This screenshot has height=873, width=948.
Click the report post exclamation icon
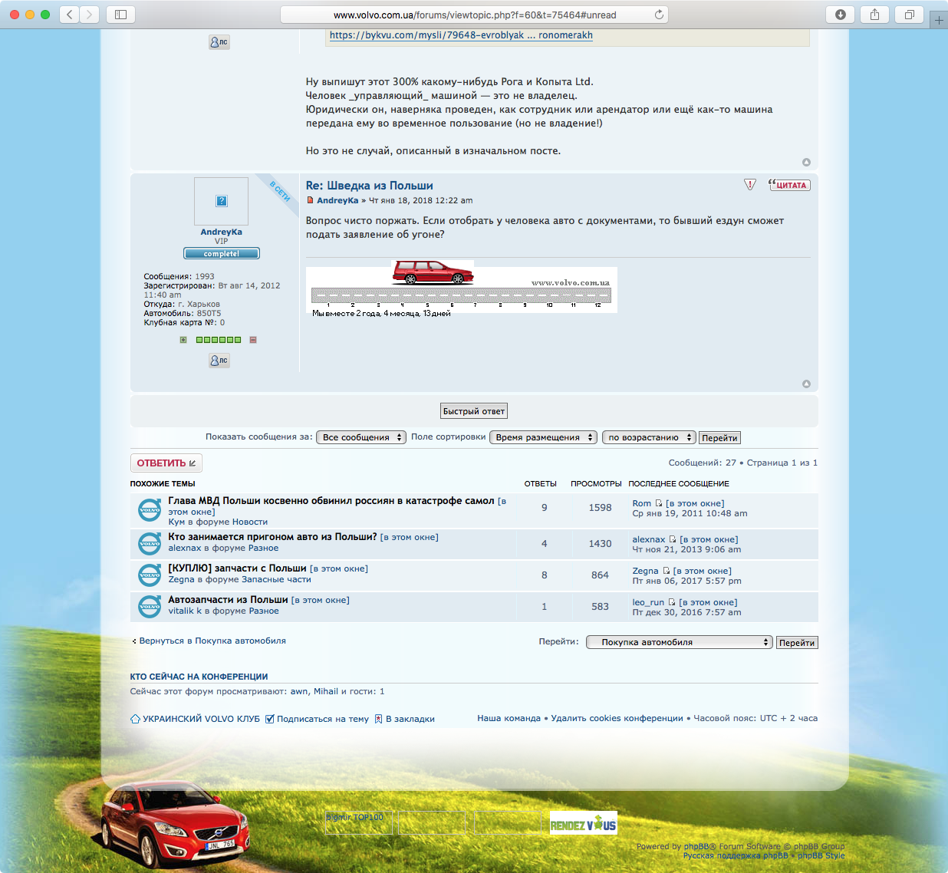click(750, 185)
